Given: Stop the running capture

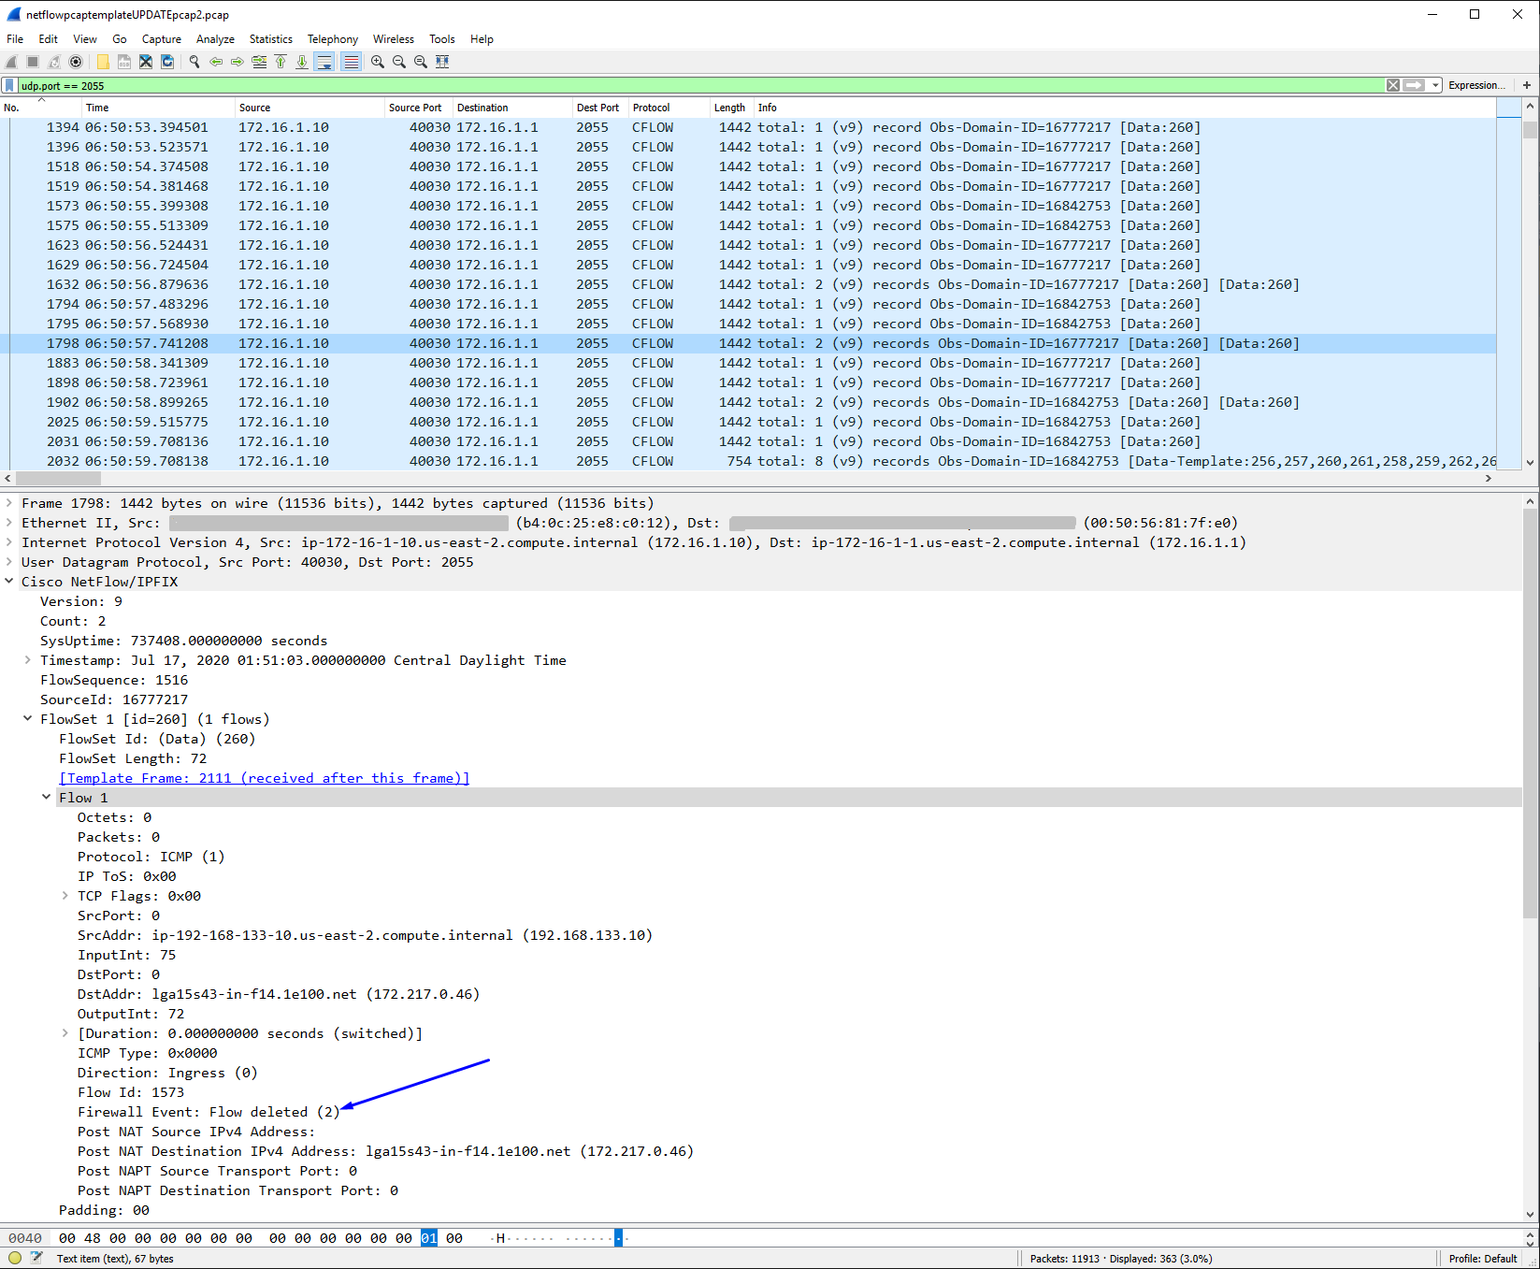Looking at the screenshot, I should 31,62.
